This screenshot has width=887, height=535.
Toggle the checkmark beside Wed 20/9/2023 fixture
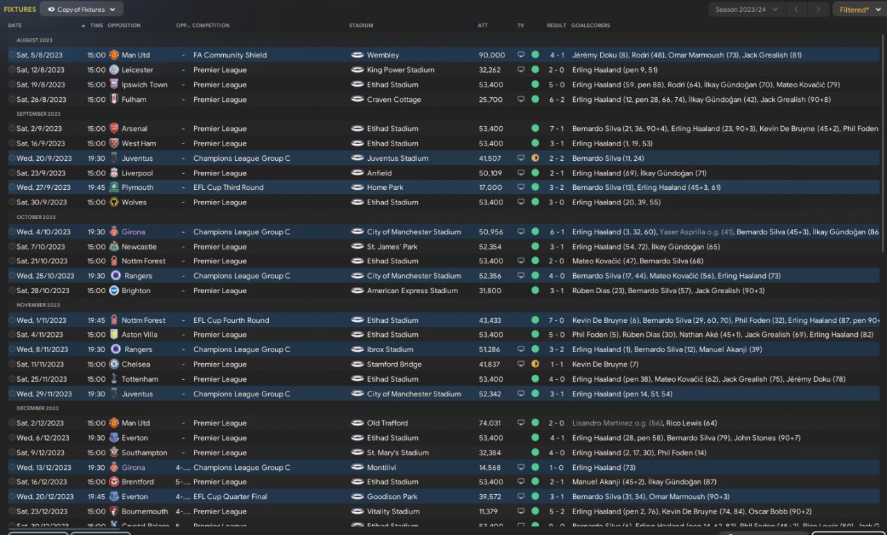point(12,159)
